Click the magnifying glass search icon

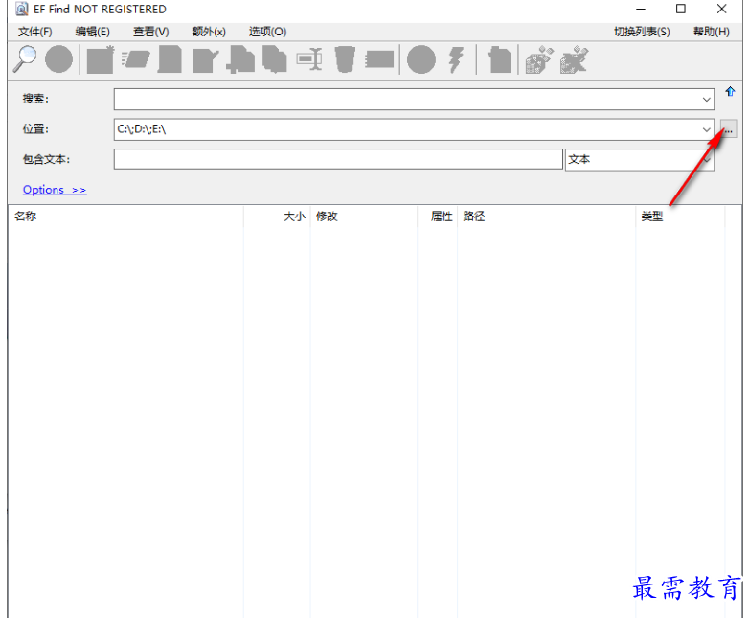25,59
